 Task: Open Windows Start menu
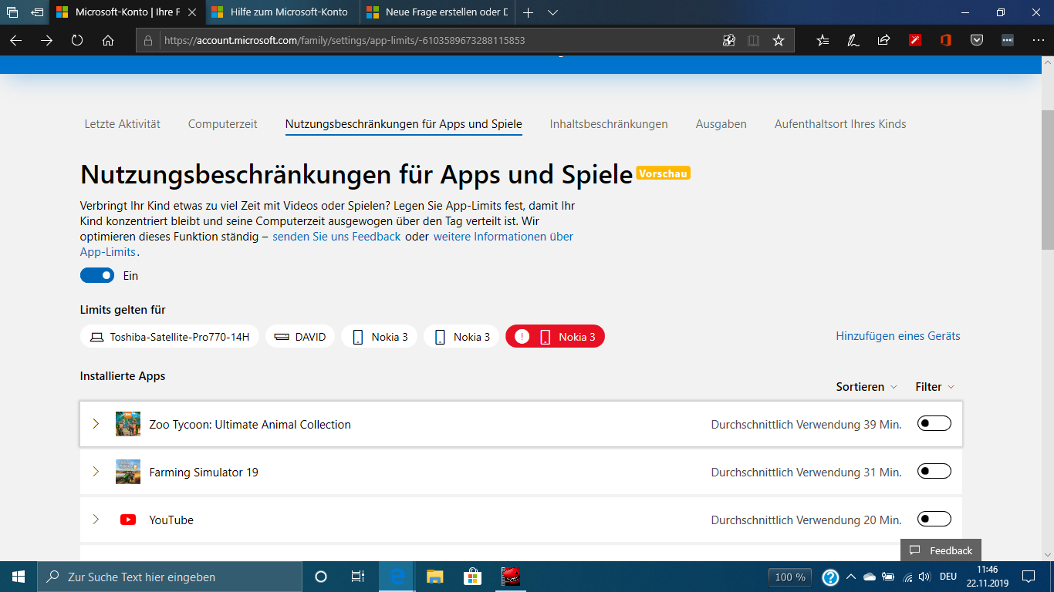pos(19,577)
